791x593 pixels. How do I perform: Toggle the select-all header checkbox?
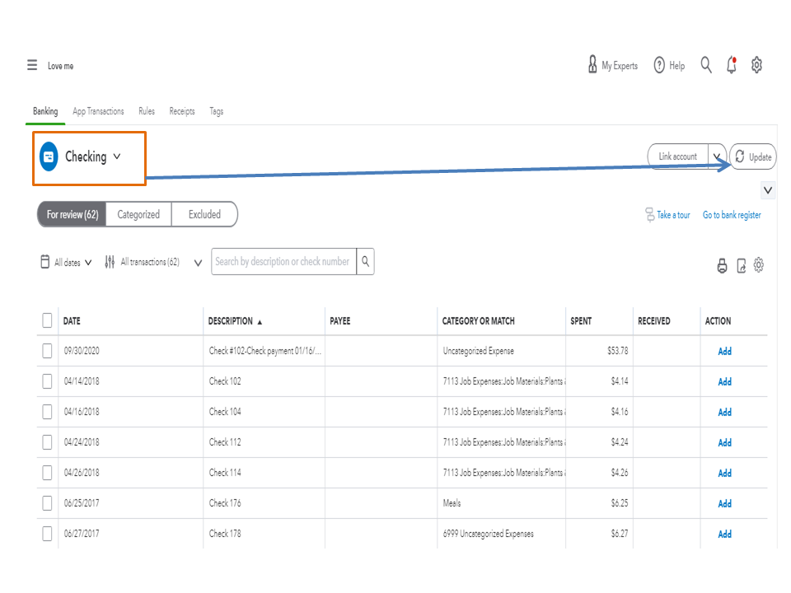pos(47,320)
